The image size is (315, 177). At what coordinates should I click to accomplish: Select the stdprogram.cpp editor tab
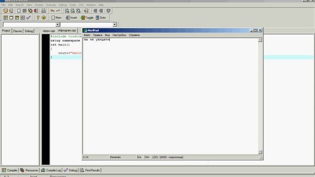click(67, 30)
